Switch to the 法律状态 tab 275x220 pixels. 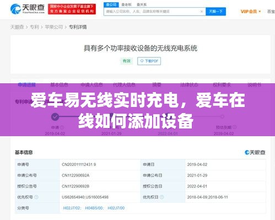189,85
